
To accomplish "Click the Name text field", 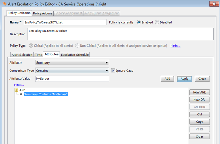I will coord(65,22).
